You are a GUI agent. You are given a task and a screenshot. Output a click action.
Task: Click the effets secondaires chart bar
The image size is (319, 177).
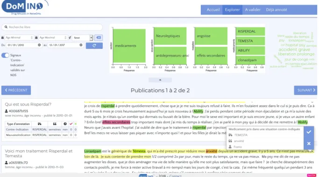tap(211, 56)
